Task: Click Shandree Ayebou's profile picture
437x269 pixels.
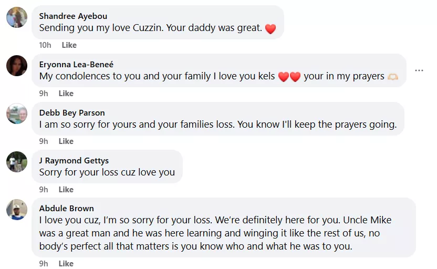Action: click(x=17, y=17)
